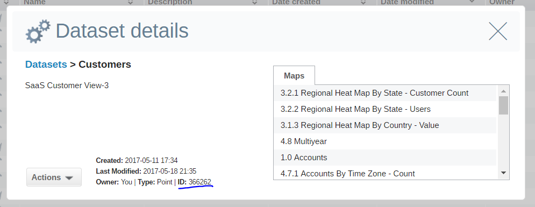Open the Actions dropdown menu

click(54, 177)
